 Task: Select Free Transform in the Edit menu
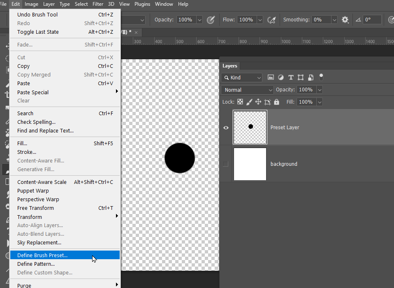pos(35,208)
